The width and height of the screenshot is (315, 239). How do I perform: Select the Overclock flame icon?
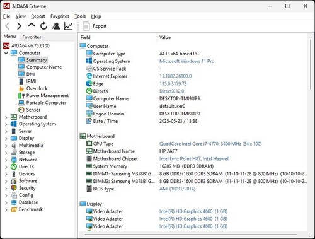(21, 88)
